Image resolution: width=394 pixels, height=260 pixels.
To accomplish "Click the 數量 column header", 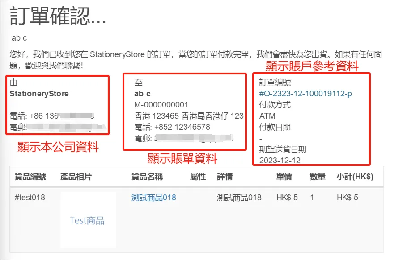I will click(318, 177).
